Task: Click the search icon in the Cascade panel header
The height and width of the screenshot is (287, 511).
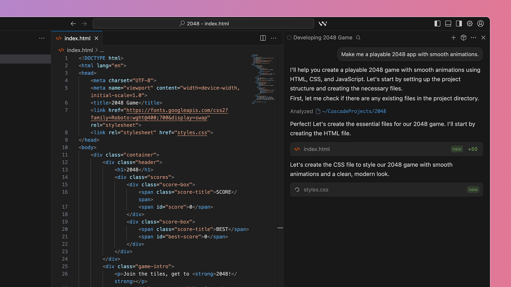Action: pyautogui.click(x=358, y=37)
